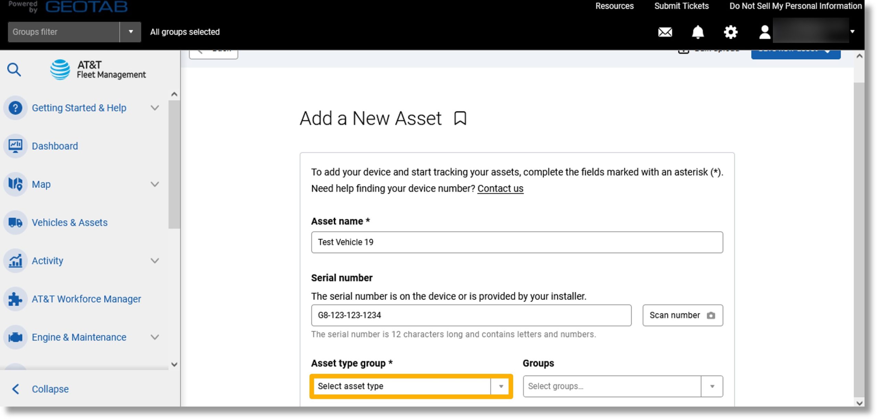Click the Geotab logo

(86, 6)
